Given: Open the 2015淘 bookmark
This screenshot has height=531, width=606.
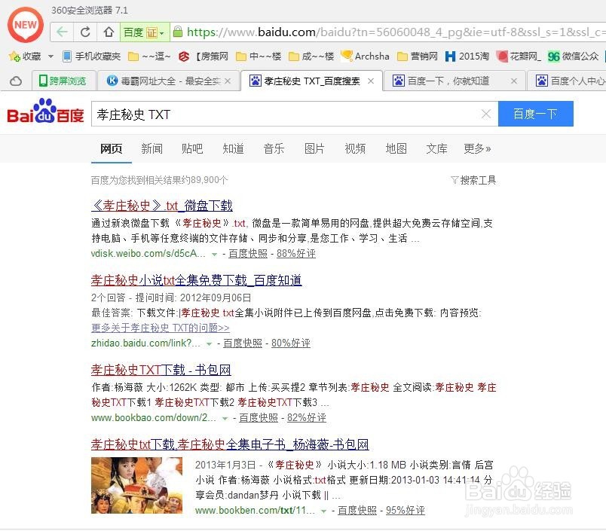Looking at the screenshot, I should click(x=467, y=56).
